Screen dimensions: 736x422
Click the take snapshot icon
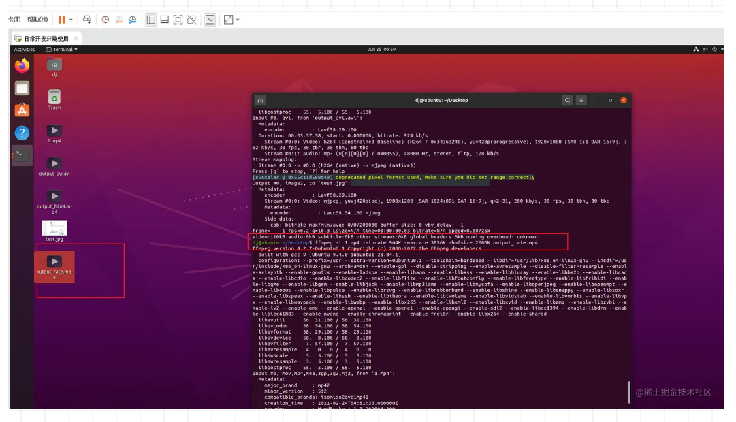click(x=105, y=20)
